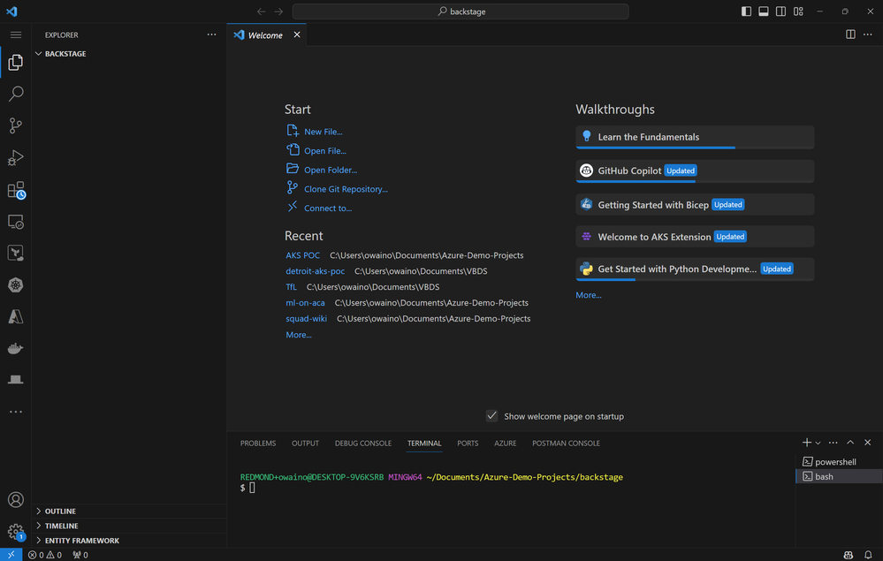The width and height of the screenshot is (883, 561).
Task: Open the Search view icon
Action: [15, 94]
